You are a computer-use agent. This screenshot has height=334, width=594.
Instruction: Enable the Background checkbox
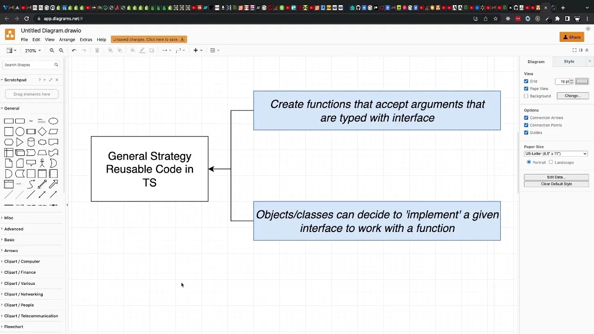(526, 96)
